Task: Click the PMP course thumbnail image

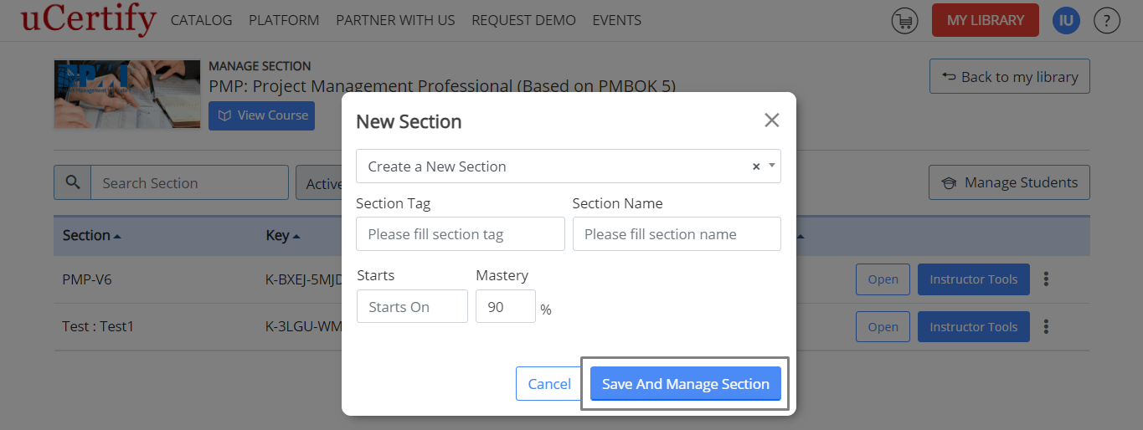Action: pyautogui.click(x=127, y=95)
